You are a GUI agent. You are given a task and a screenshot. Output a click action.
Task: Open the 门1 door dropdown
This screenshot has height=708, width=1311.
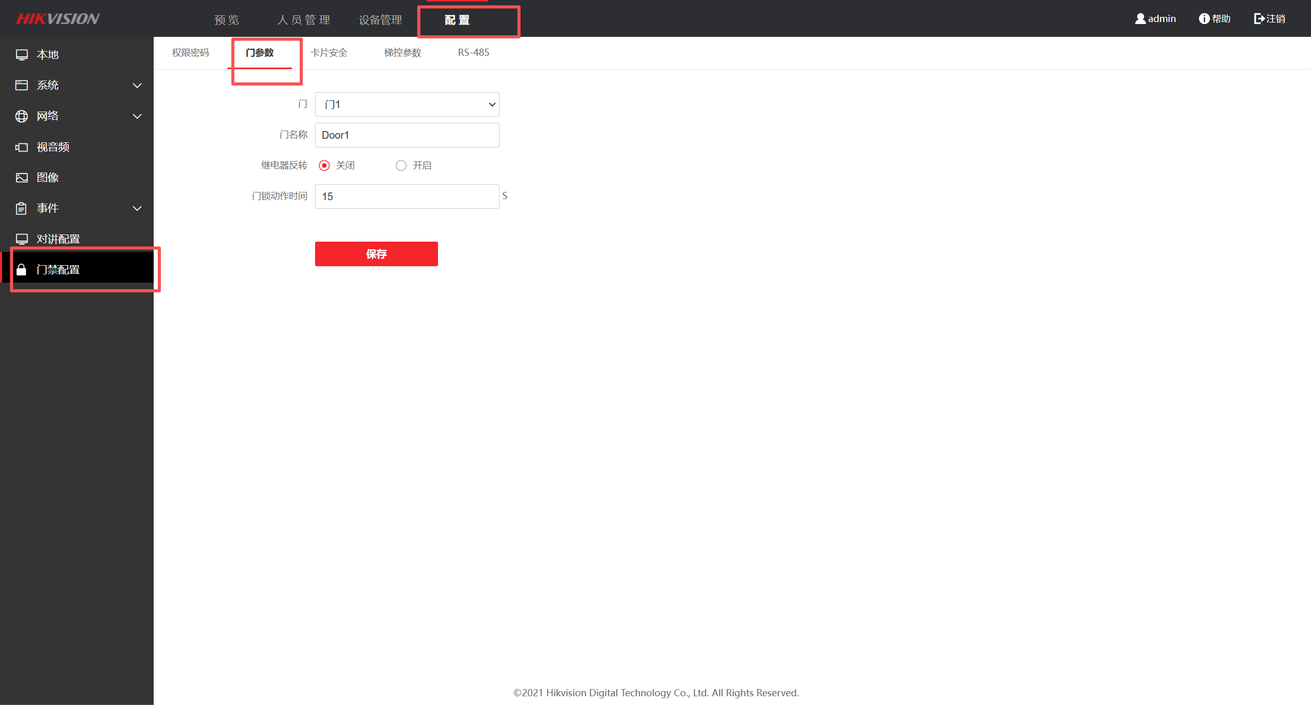[407, 104]
